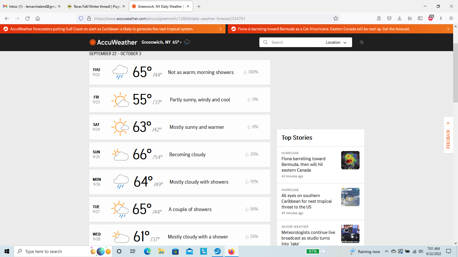Open the Fiona barrelling toward Bermuda story
The image size is (458, 257).
tap(303, 164)
